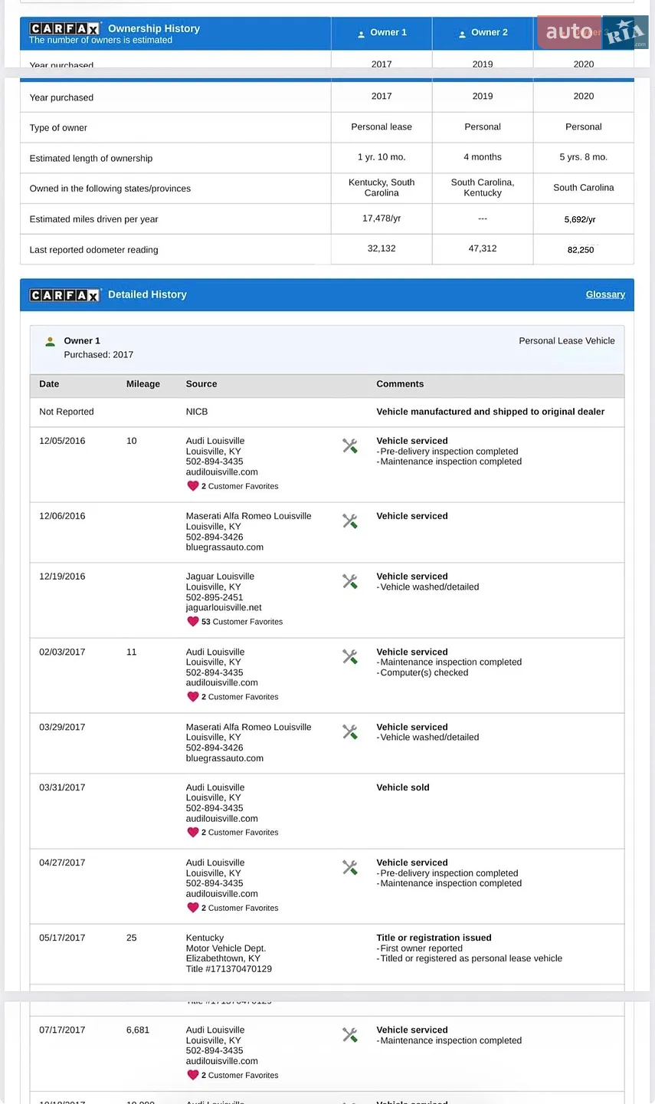Click the Mileage column header
The image size is (655, 1104).
click(x=143, y=384)
